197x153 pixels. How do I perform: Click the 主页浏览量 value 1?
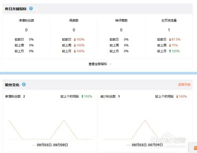(x=169, y=30)
